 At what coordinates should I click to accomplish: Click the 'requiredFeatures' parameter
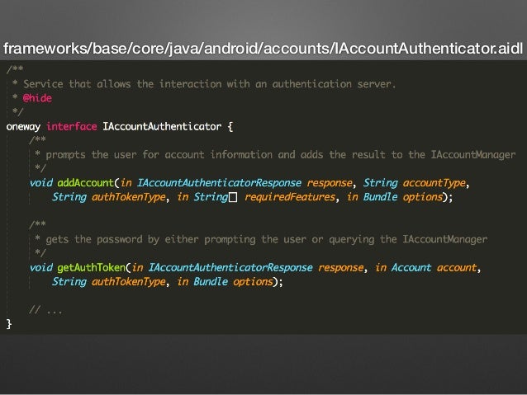(289, 197)
